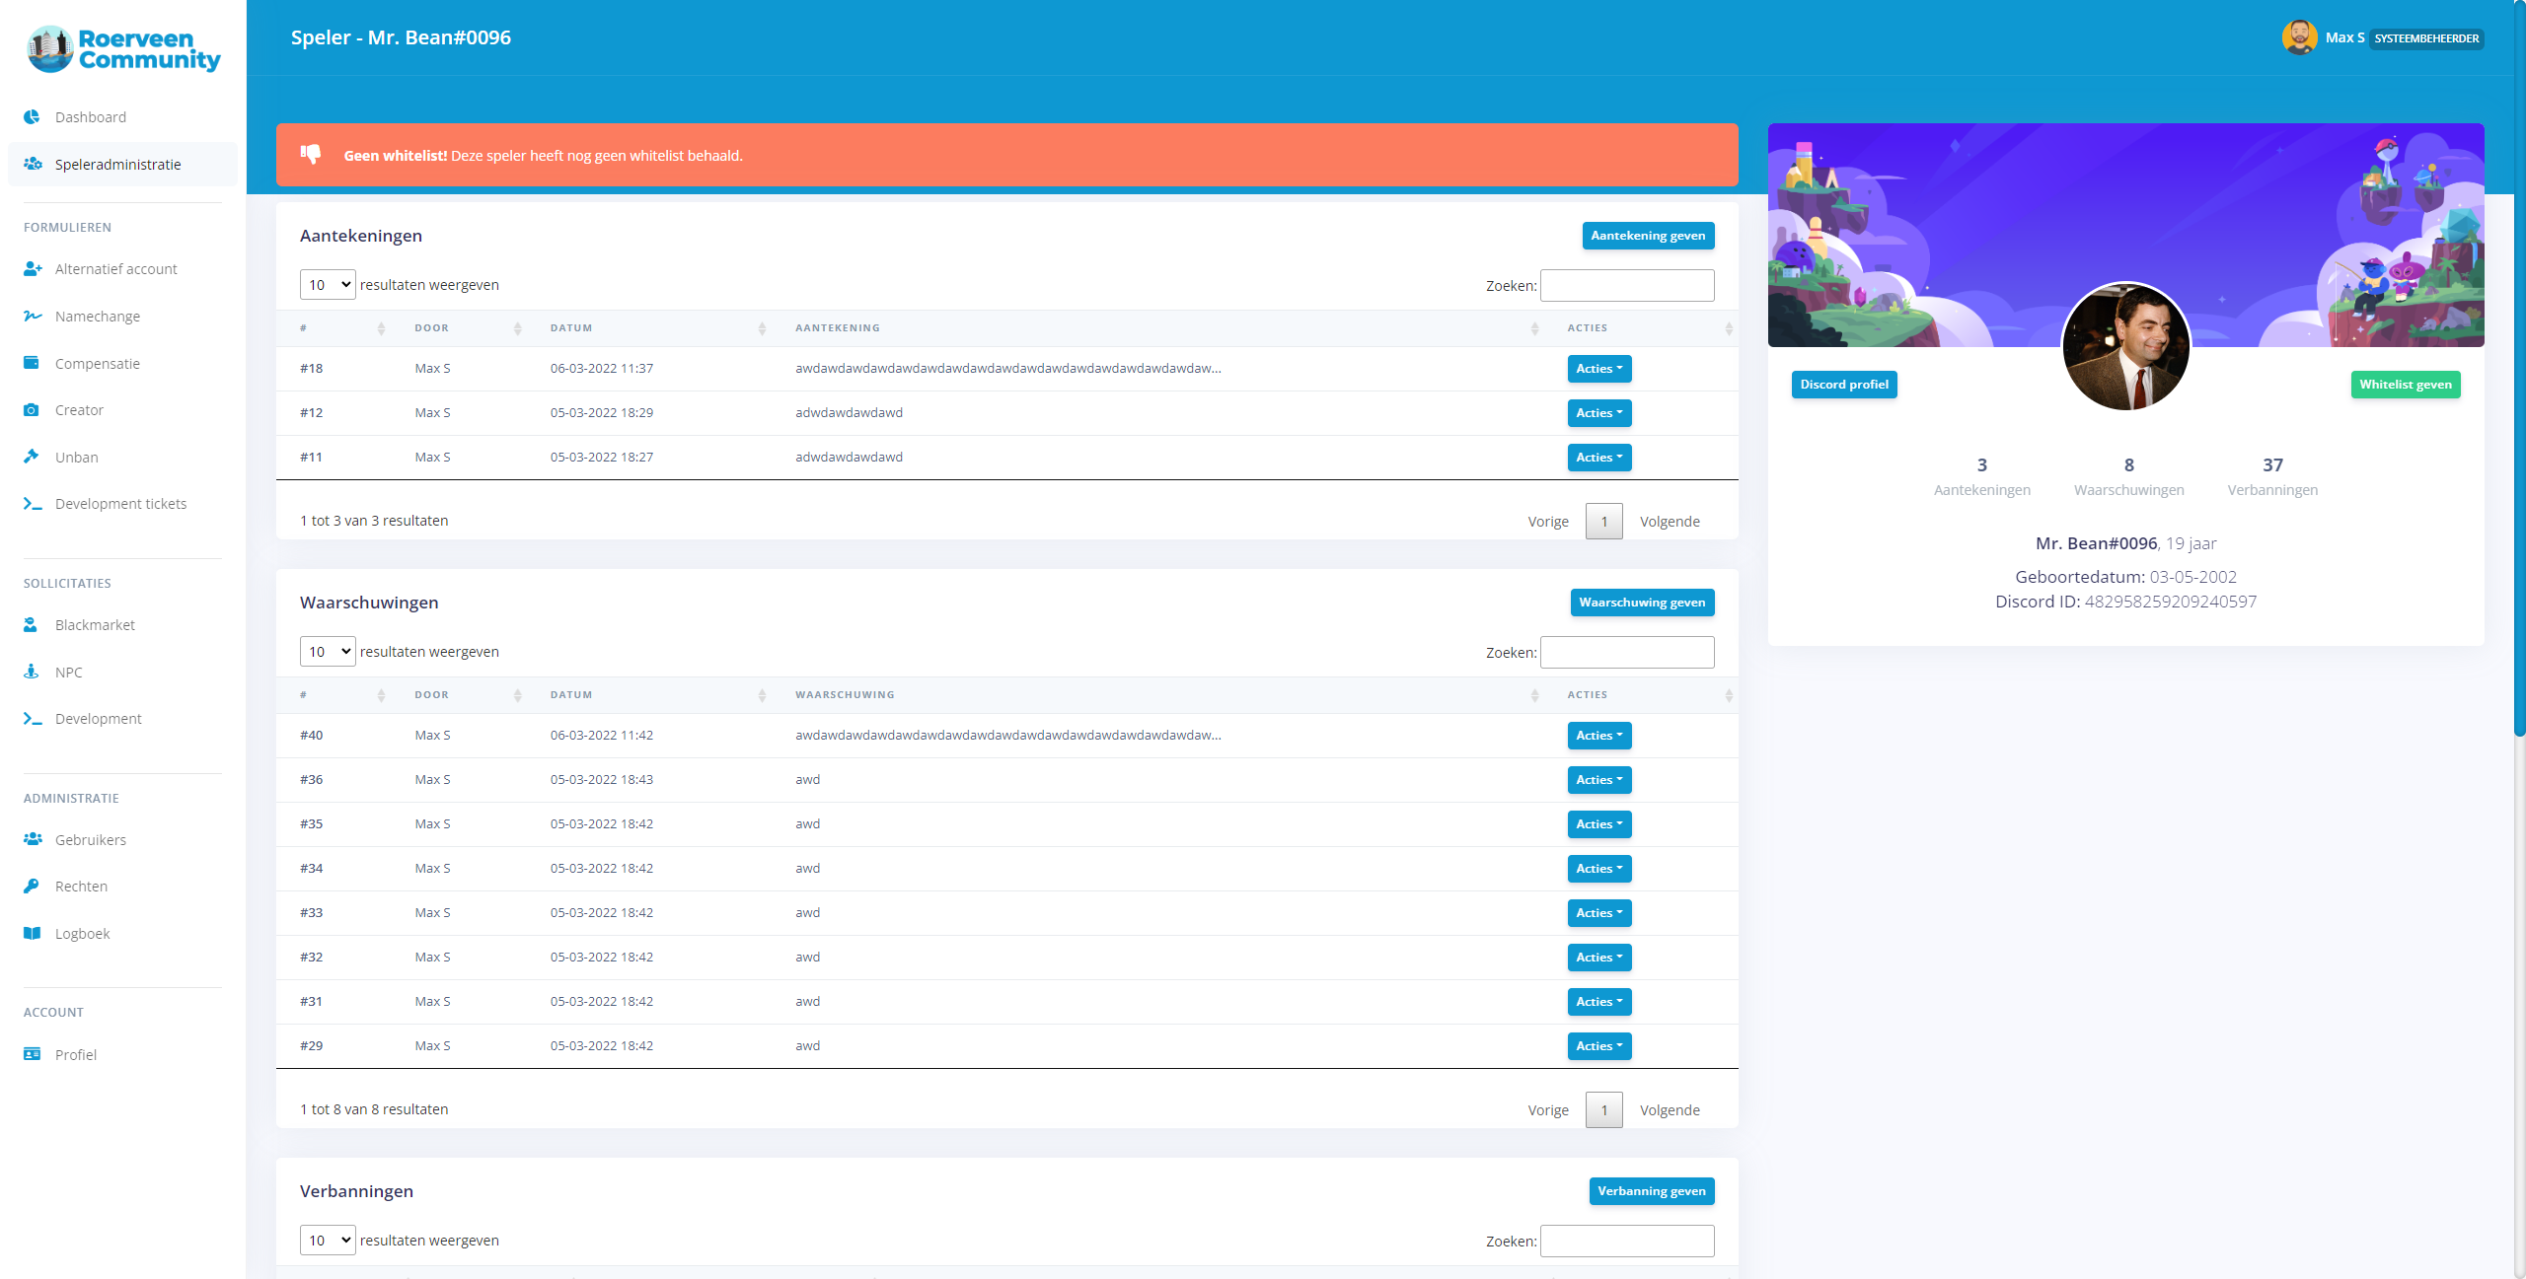Click the Unban gavel icon
Image resolution: width=2526 pixels, height=1279 pixels.
click(x=32, y=457)
